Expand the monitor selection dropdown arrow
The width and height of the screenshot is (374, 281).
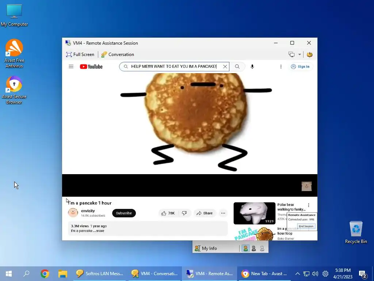[x=299, y=55]
